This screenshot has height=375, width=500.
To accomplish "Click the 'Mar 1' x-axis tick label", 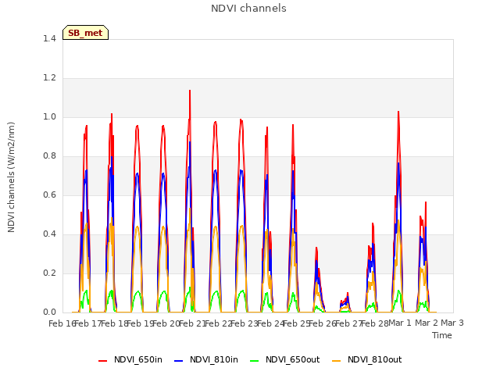I will (400, 323).
